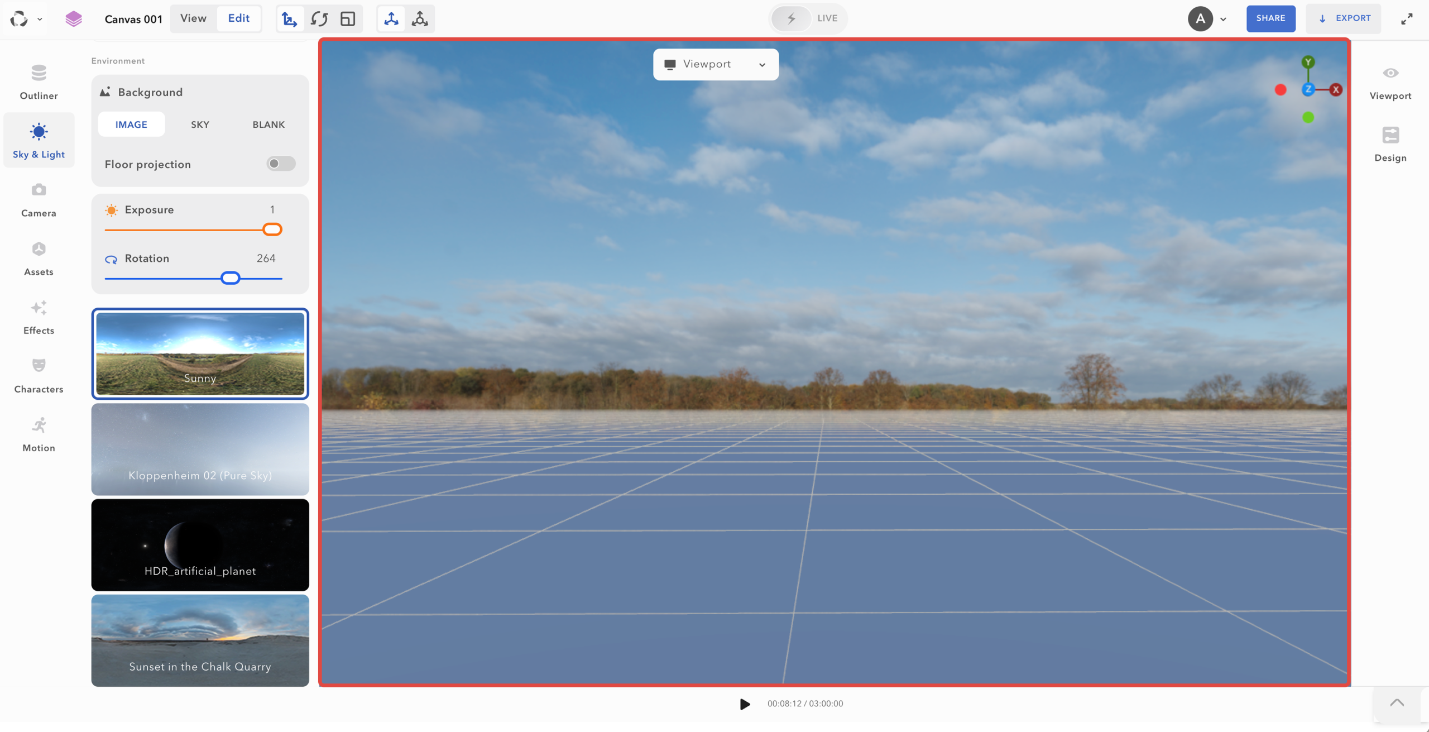Select the Camera panel icon

click(38, 198)
